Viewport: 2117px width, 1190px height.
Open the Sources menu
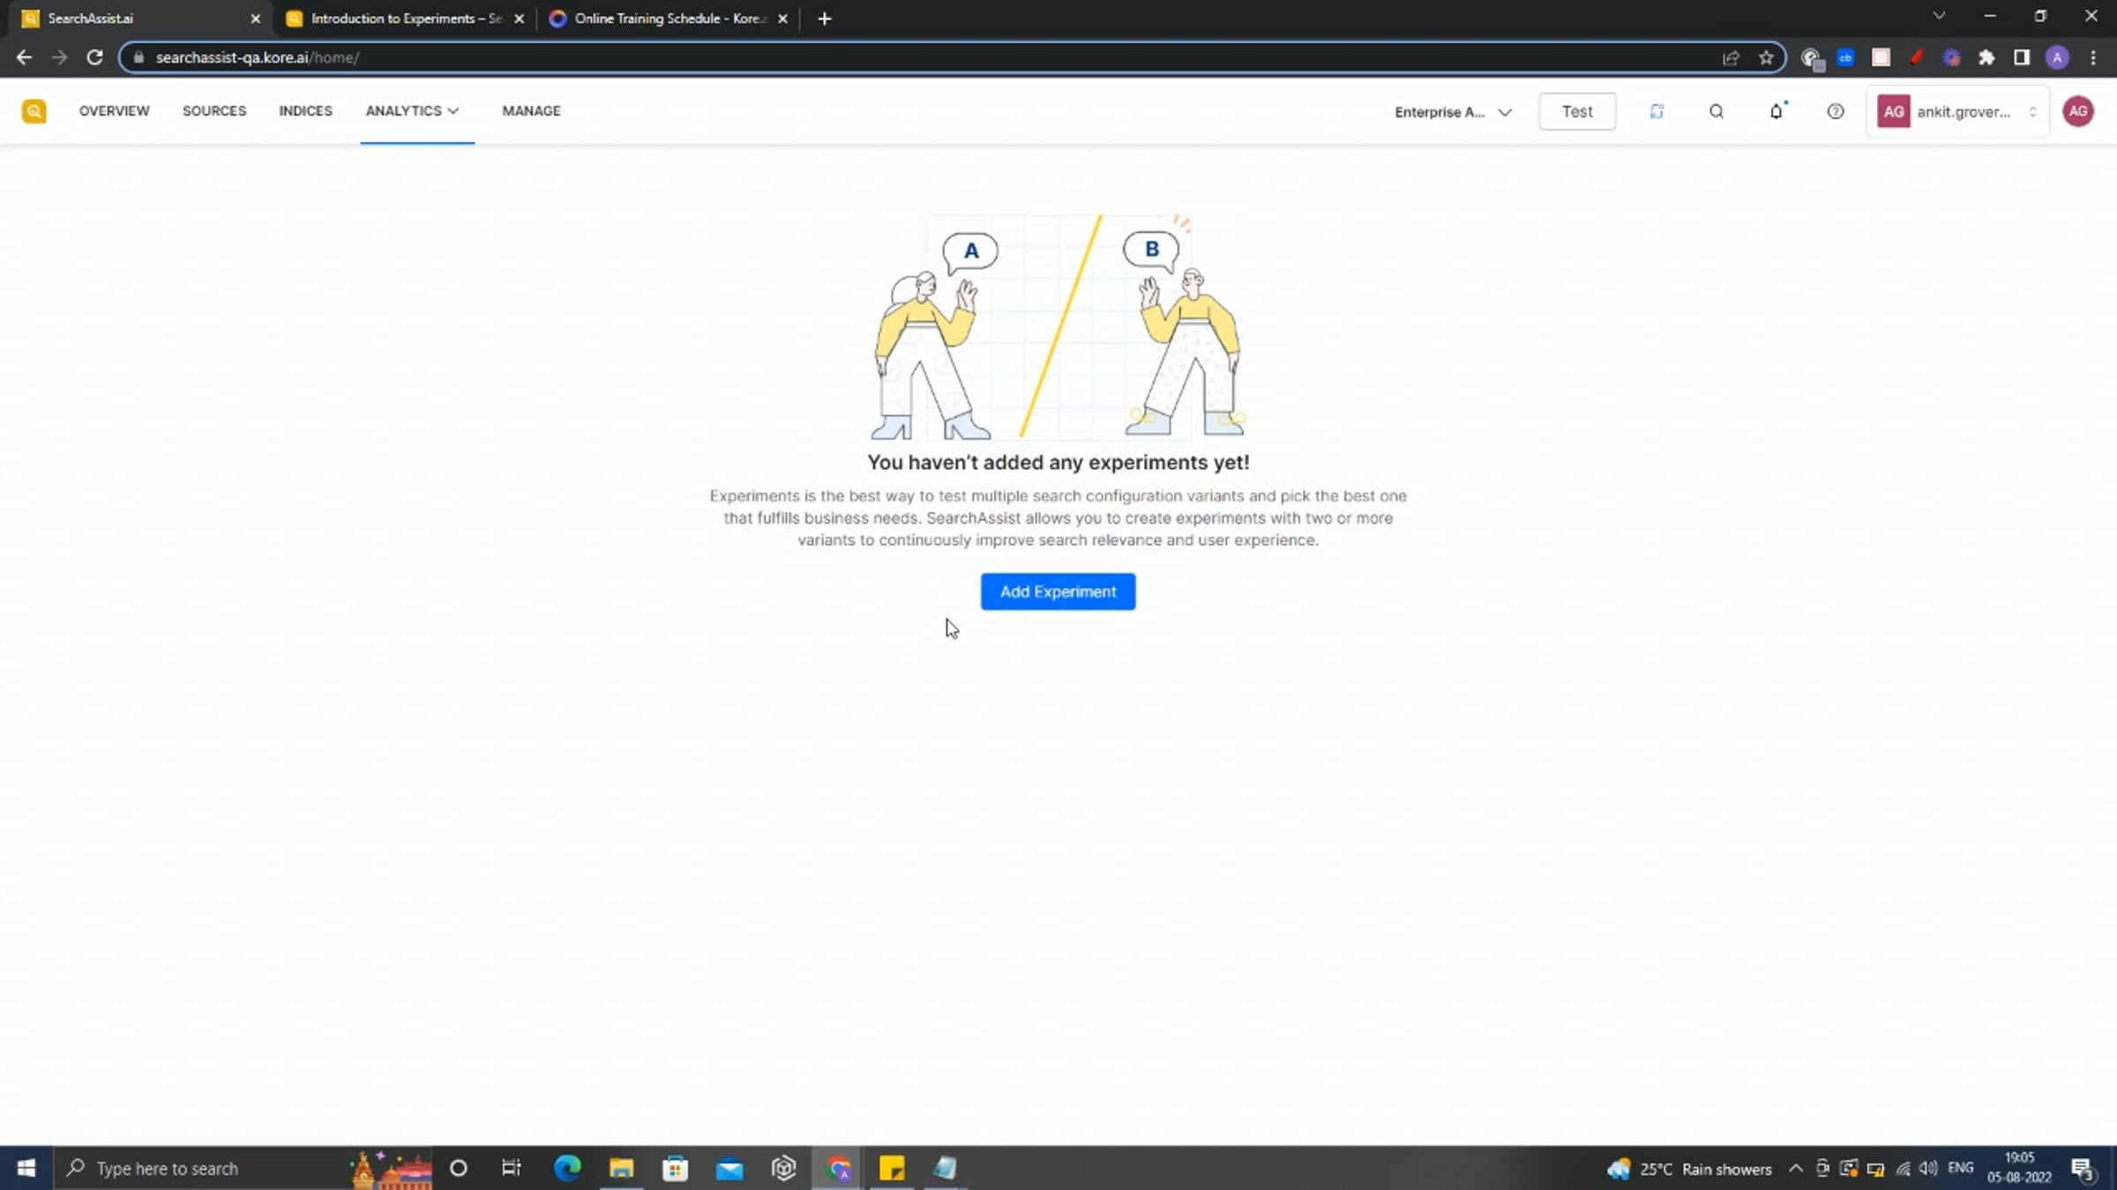coord(213,111)
